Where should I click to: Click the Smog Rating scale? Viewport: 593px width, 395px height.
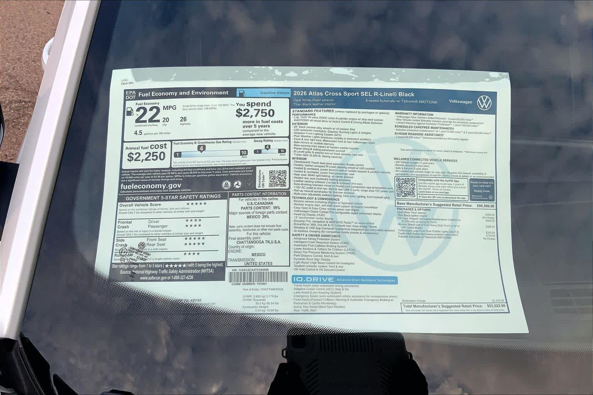[269, 149]
